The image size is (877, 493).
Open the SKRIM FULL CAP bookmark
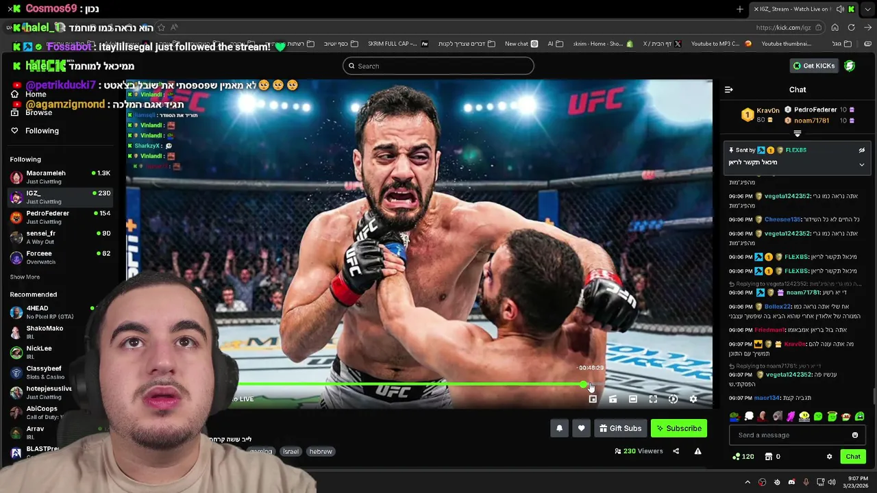(x=397, y=44)
